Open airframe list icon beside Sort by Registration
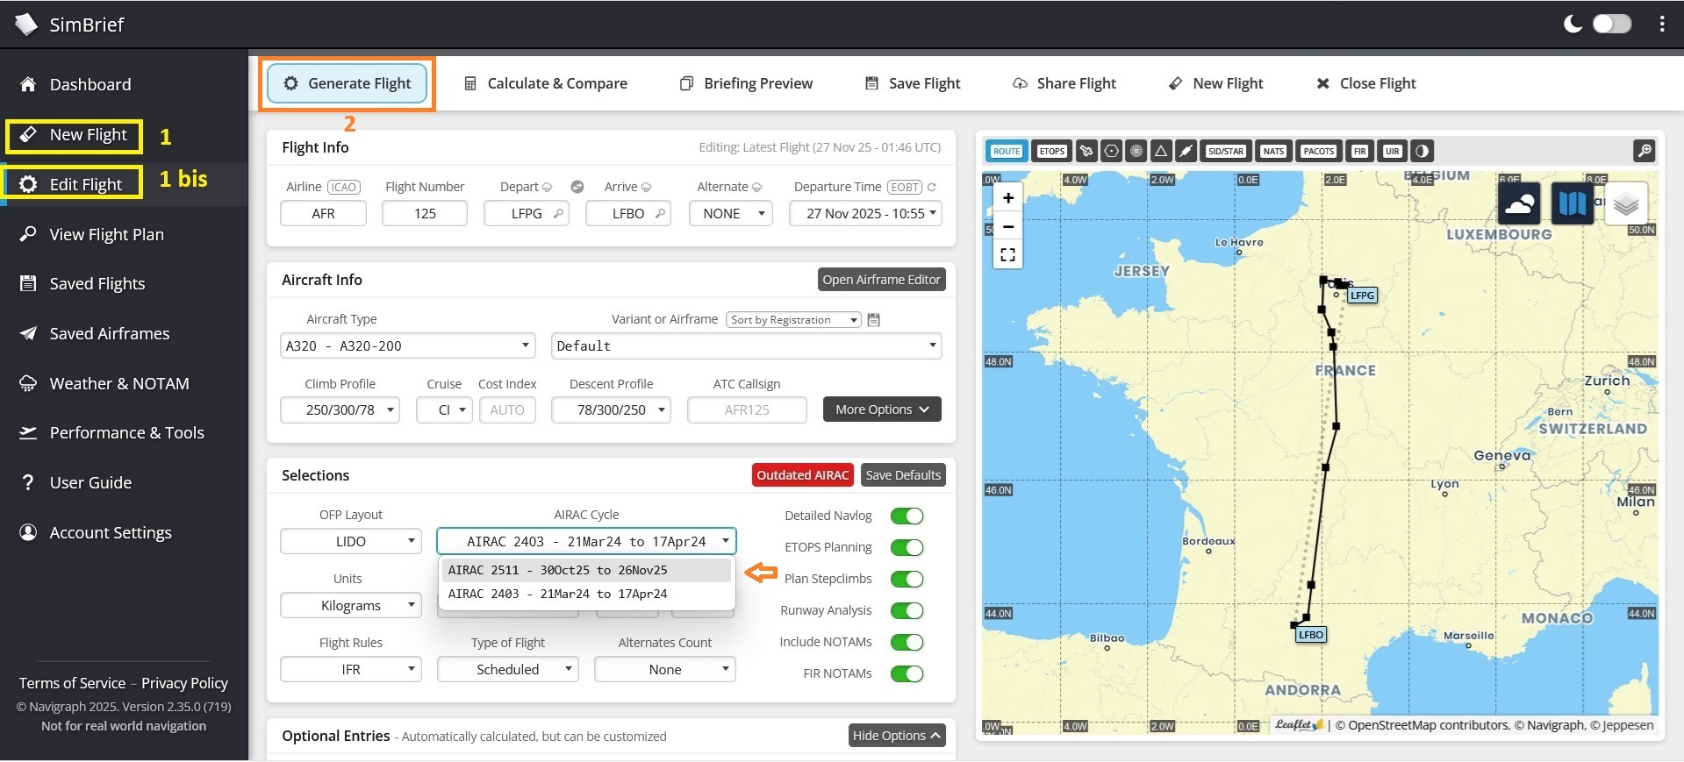The height and width of the screenshot is (762, 1684). coord(873,320)
